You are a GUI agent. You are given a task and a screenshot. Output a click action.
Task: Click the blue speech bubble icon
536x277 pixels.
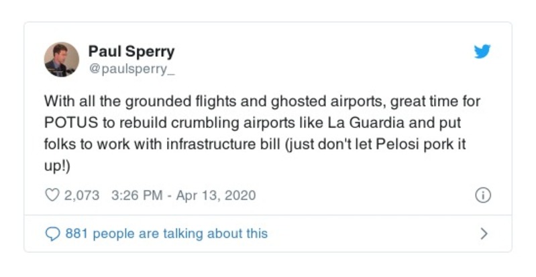pos(52,234)
